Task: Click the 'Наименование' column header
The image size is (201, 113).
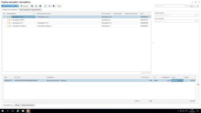Action: coord(20,14)
